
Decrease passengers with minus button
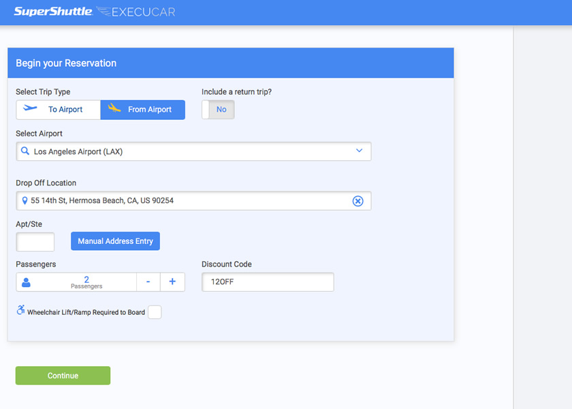click(x=148, y=282)
